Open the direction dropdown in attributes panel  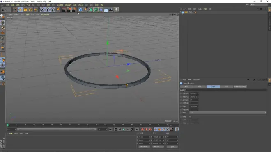click(x=228, y=113)
